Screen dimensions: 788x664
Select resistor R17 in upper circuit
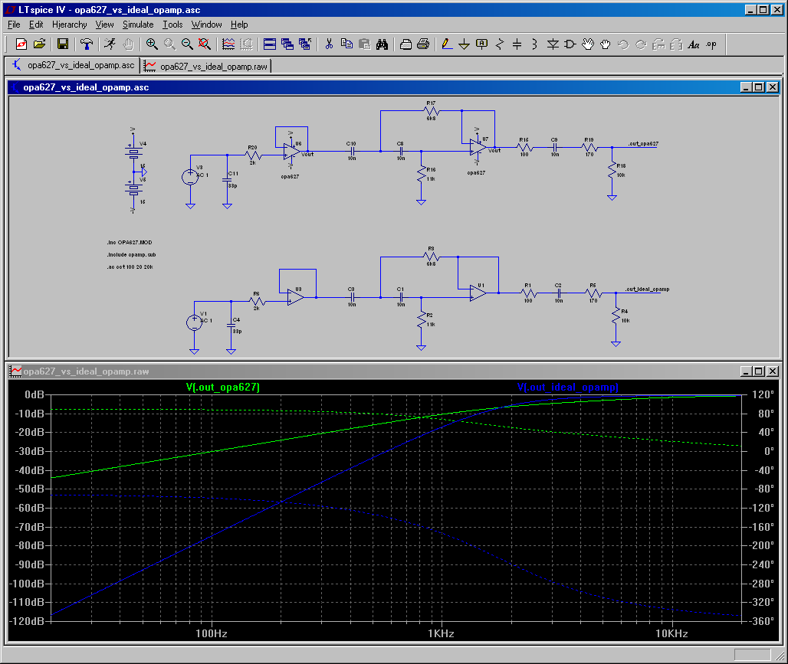432,110
